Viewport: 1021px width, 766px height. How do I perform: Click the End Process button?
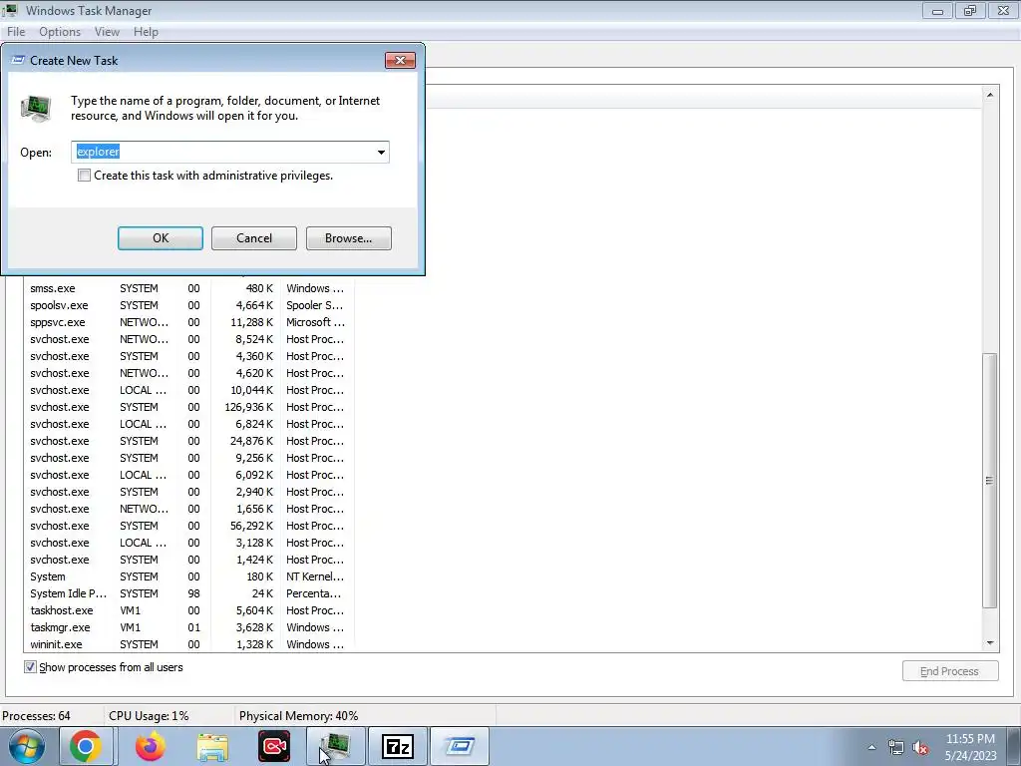tap(950, 671)
